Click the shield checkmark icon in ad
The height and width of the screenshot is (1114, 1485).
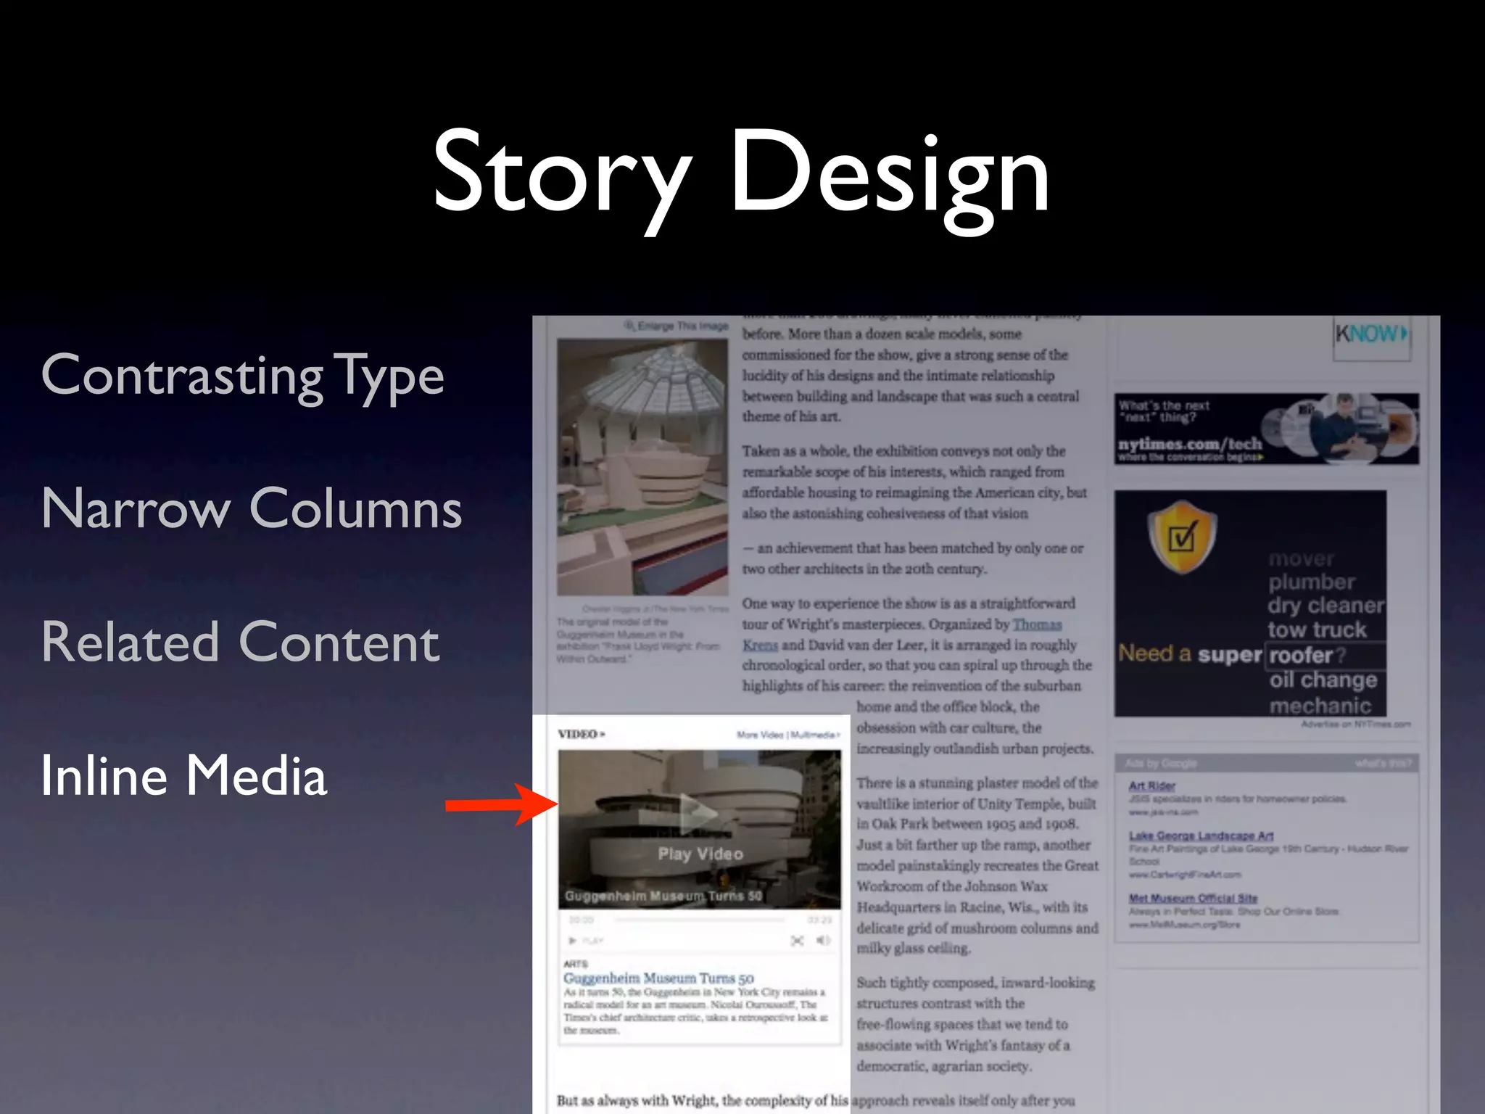click(1181, 537)
